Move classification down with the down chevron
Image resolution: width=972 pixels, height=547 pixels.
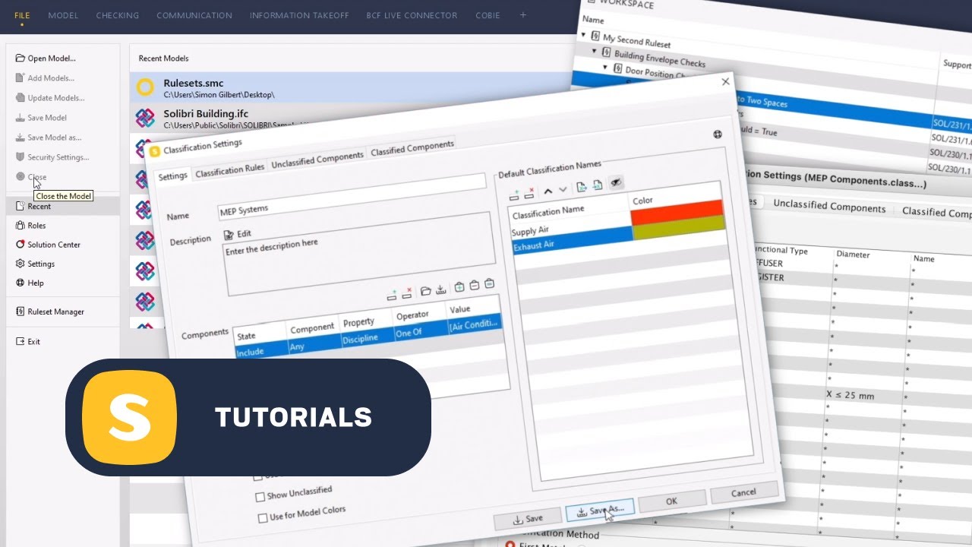(563, 189)
